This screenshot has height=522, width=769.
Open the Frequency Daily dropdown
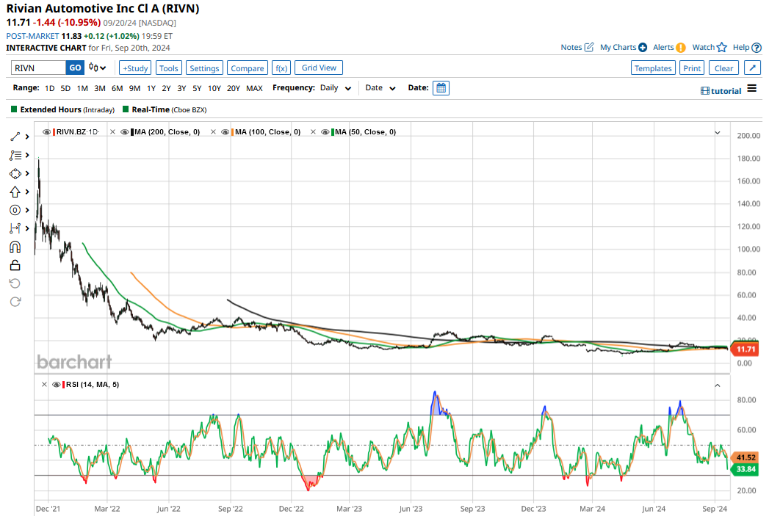click(336, 88)
